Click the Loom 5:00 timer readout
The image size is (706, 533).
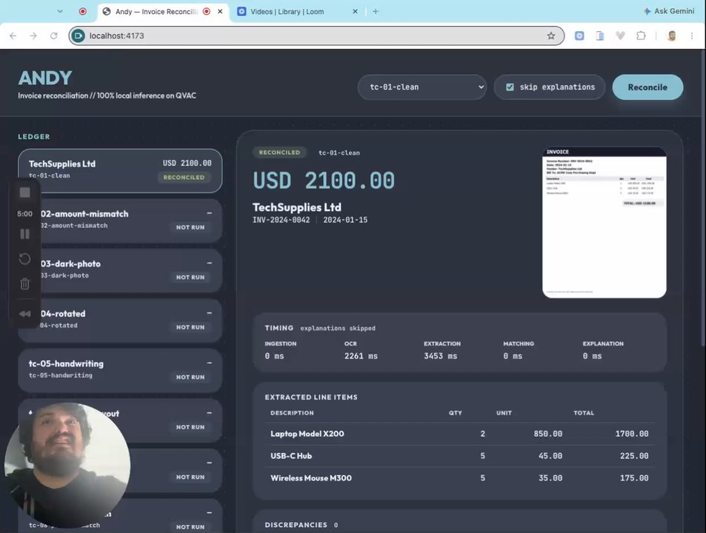click(x=24, y=214)
